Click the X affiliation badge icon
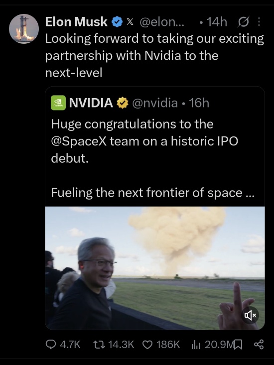The image size is (274, 365). 130,22
